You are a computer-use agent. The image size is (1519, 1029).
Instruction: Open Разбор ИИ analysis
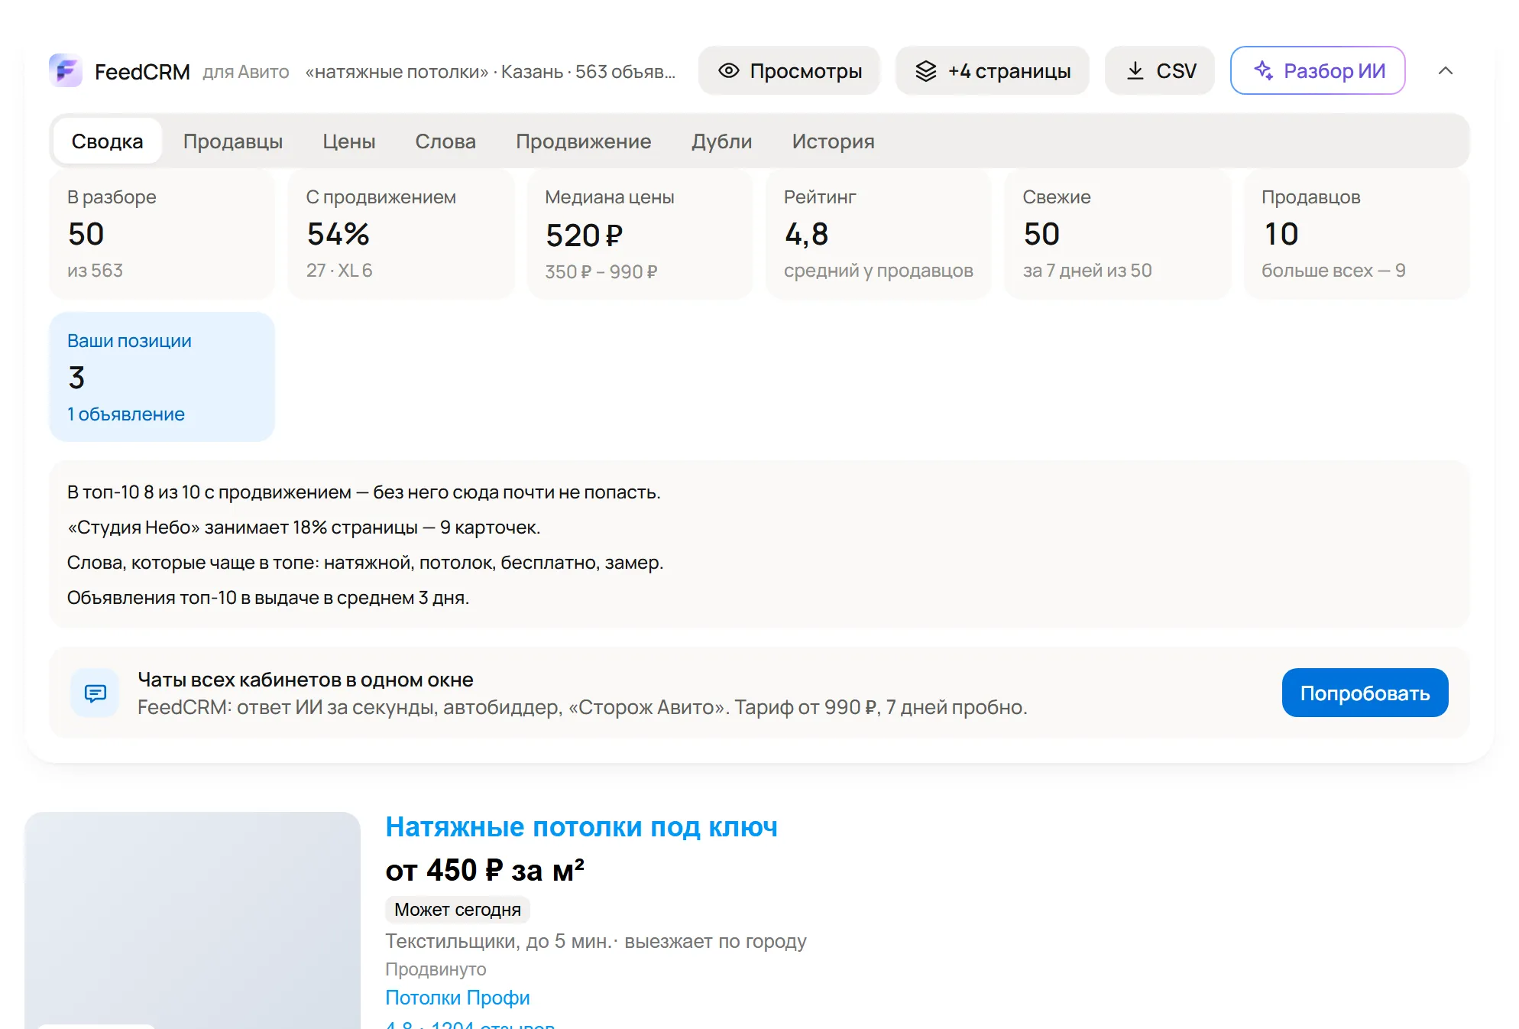1318,71
